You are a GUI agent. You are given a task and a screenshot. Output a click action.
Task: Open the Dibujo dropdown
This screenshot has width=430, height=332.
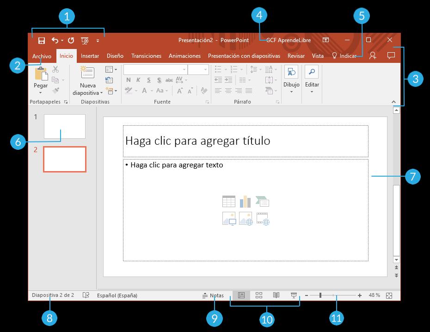(291, 80)
